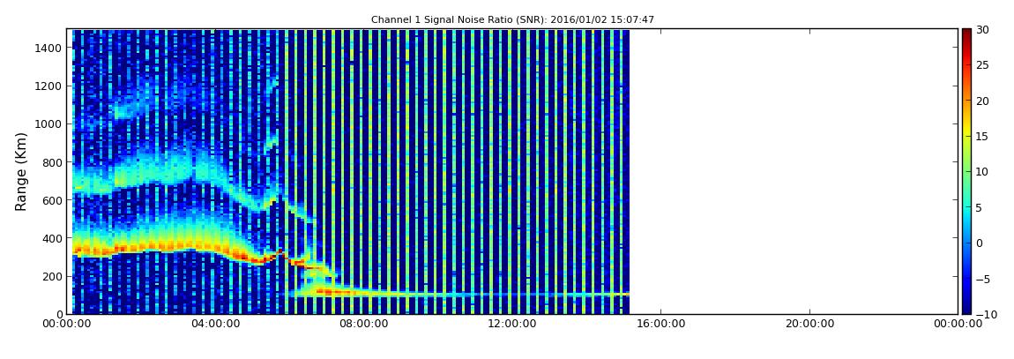This screenshot has width=1014, height=359.
Task: Click the 200 y-axis tick label
Action: coord(52,276)
